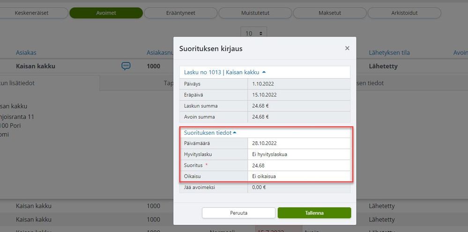Show the Maksetut tab

(330, 13)
